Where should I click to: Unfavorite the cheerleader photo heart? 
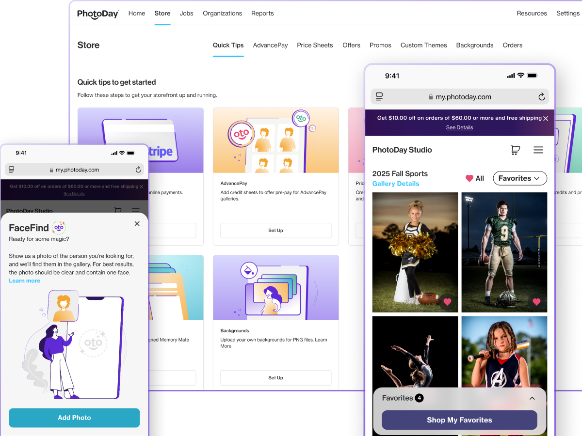click(447, 302)
